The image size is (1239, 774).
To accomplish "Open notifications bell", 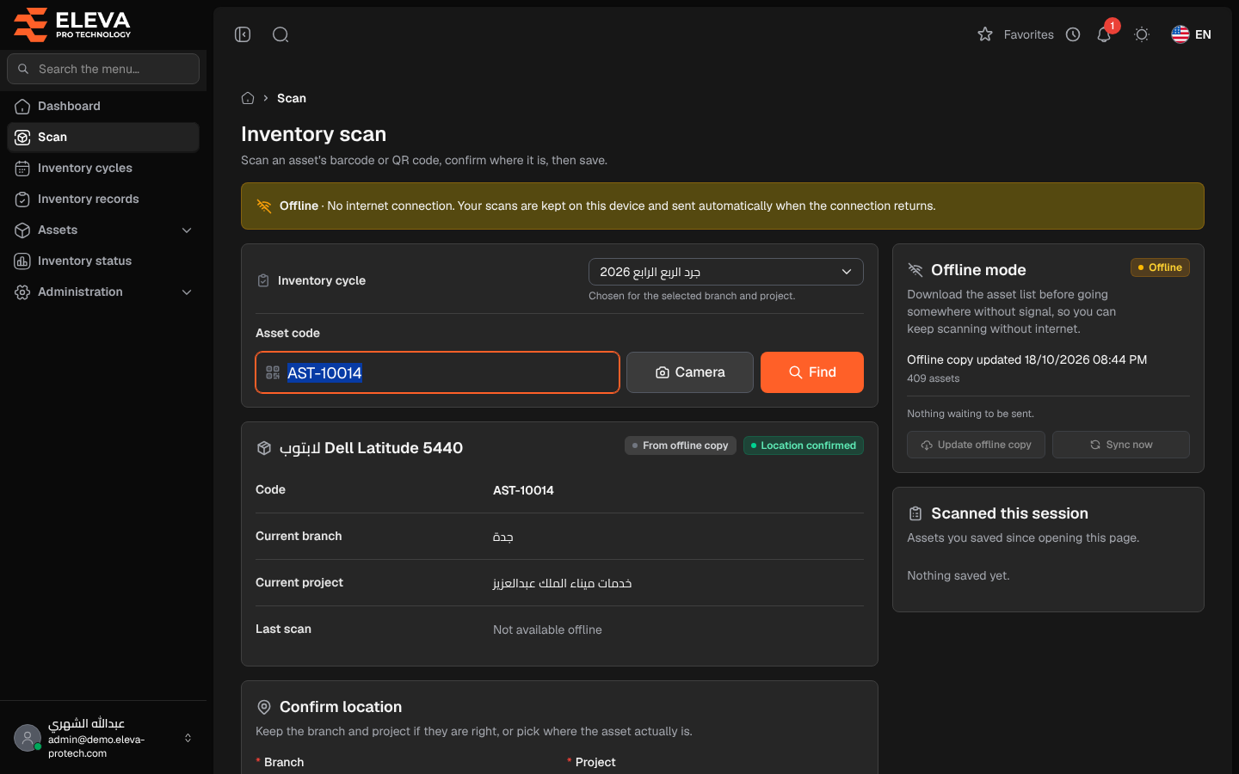I will click(x=1104, y=34).
